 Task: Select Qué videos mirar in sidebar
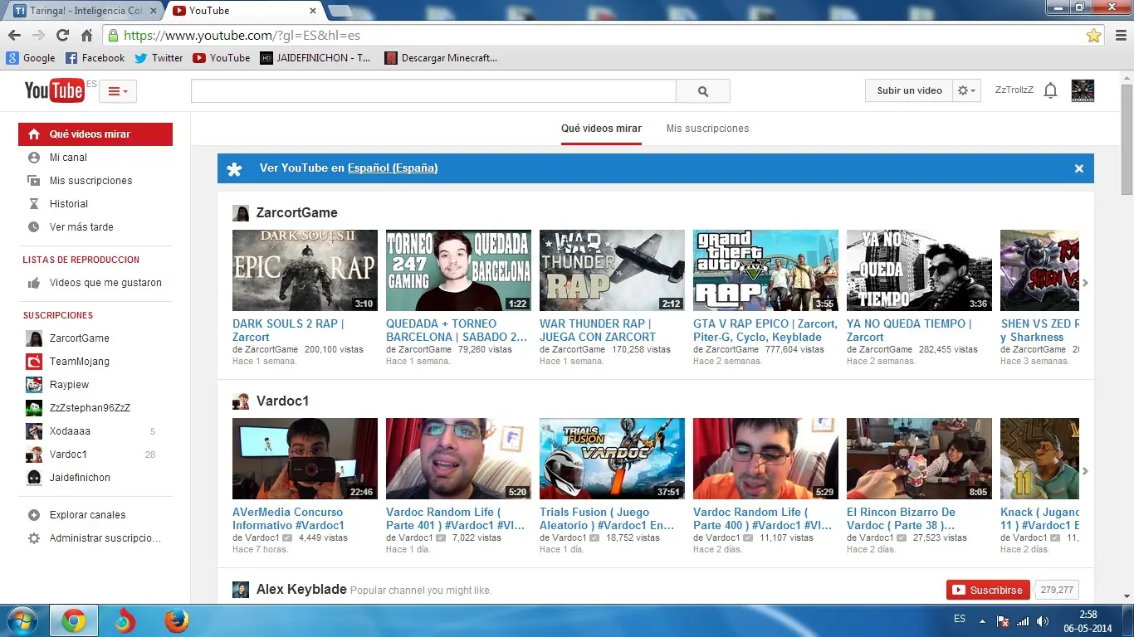coord(95,134)
